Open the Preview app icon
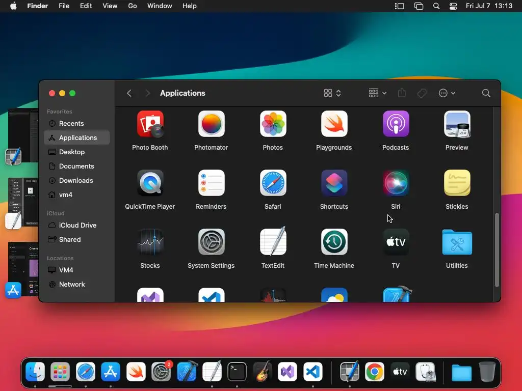Image resolution: width=522 pixels, height=391 pixels. 457,124
